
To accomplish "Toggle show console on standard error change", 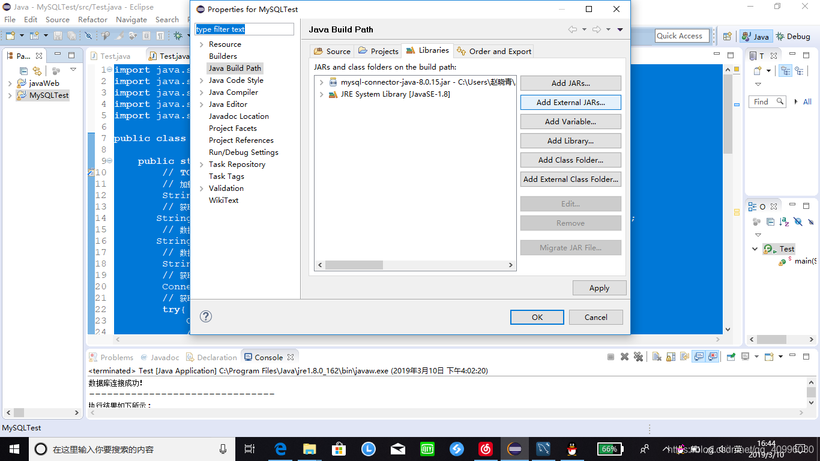I will (713, 357).
